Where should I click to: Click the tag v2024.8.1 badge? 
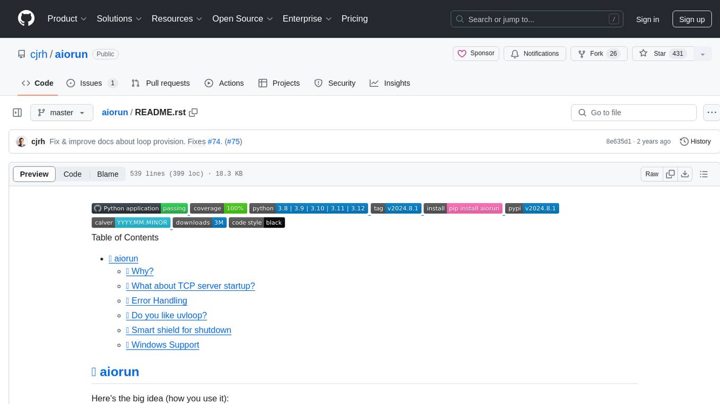(x=396, y=208)
